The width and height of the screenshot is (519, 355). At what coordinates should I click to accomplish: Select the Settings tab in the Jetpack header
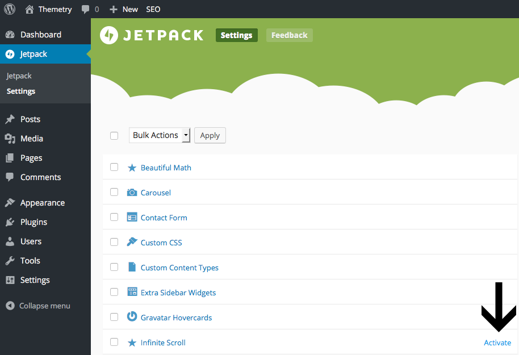click(236, 35)
